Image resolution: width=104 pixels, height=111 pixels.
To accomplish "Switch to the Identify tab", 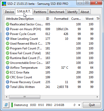I will click(72, 12).
